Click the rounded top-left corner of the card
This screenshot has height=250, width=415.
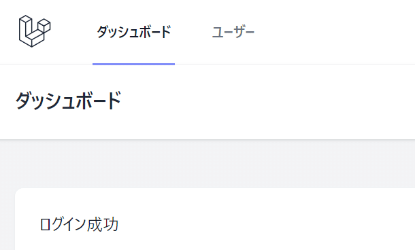18,192
